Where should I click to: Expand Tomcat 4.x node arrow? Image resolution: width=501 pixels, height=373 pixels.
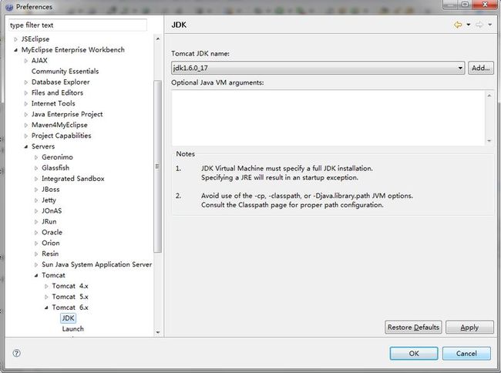tap(46, 286)
